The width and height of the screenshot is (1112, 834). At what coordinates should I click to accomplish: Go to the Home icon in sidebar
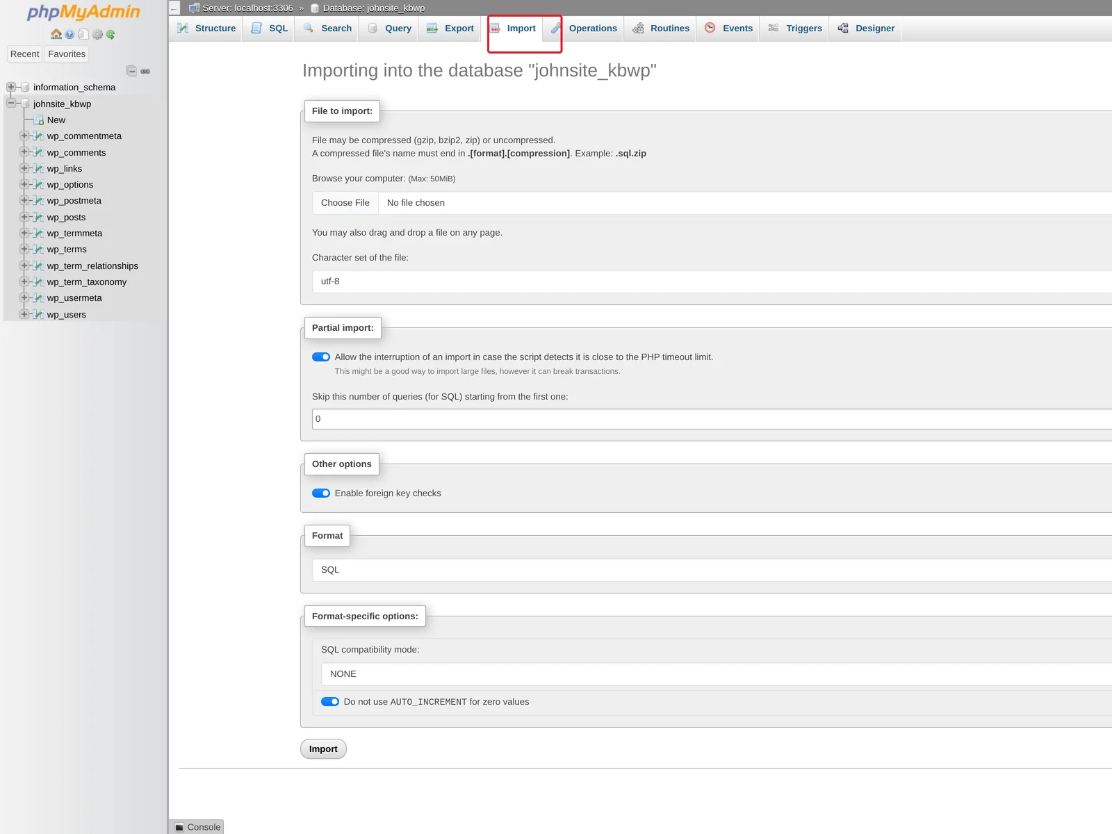click(56, 34)
